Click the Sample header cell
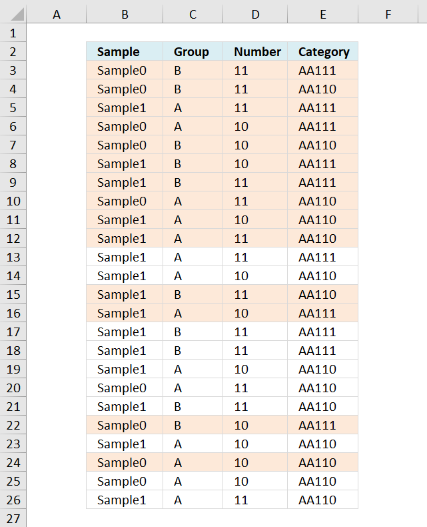Image resolution: width=427 pixels, height=527 pixels. point(125,51)
